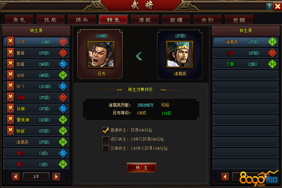Click red faction emblem beside 吕布
The image size is (282, 188).
(63, 42)
